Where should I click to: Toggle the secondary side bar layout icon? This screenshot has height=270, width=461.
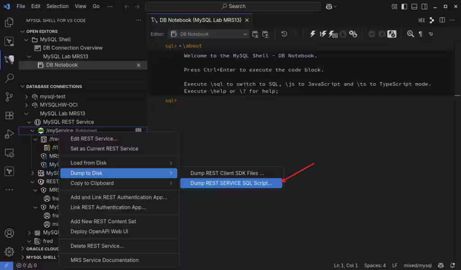click(x=424, y=6)
